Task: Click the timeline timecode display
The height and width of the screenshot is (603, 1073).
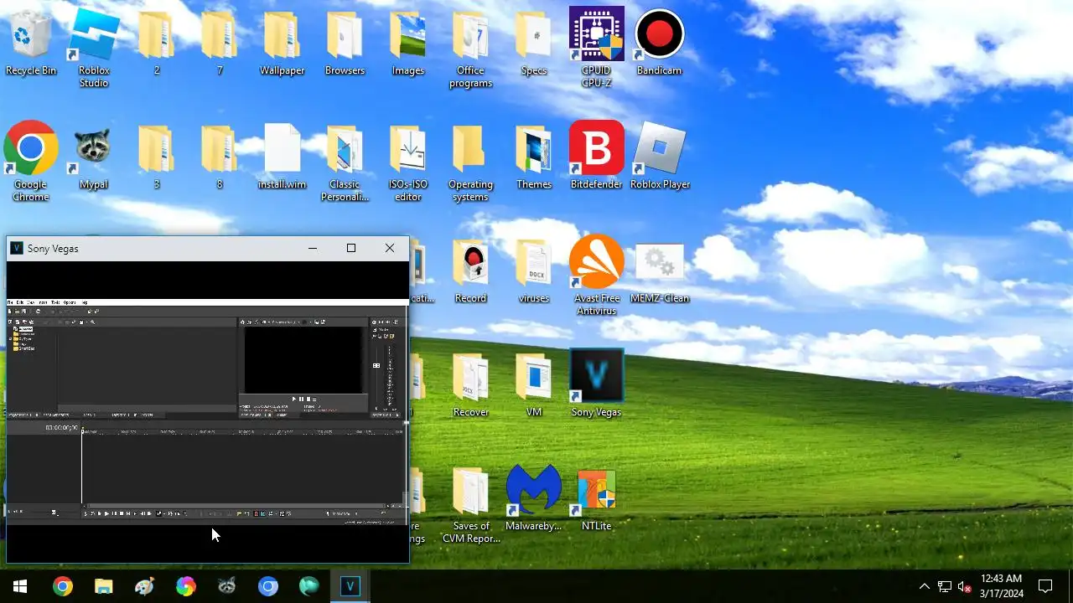Action: 62,428
